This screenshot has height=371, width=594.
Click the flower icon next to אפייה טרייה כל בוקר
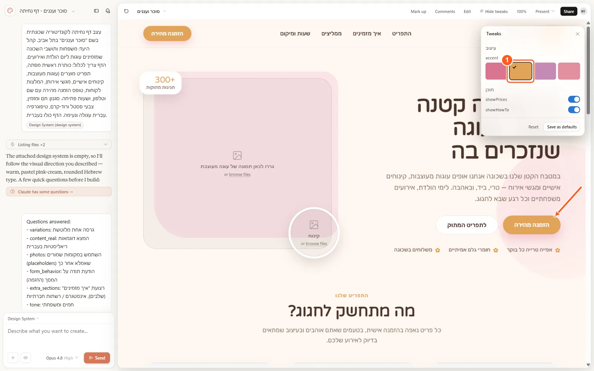pos(558,250)
